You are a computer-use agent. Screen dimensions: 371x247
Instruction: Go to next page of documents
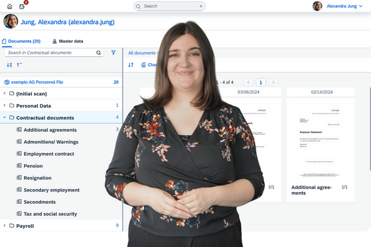click(x=273, y=82)
